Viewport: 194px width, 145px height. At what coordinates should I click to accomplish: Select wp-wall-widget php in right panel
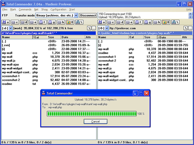tap(145, 76)
